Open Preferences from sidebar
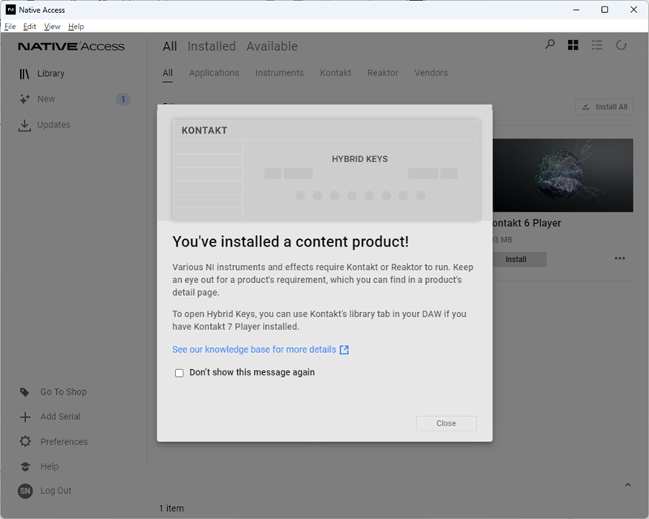The image size is (649, 519). point(64,442)
